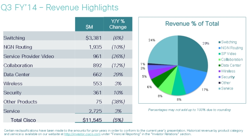
Task: Select the 'Switching' row label in table
Action: [14, 38]
